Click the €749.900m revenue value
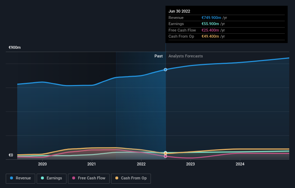The image size is (295, 188). (211, 18)
